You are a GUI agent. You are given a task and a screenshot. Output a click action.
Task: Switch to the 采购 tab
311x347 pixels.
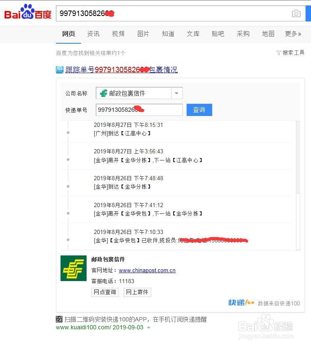click(243, 34)
